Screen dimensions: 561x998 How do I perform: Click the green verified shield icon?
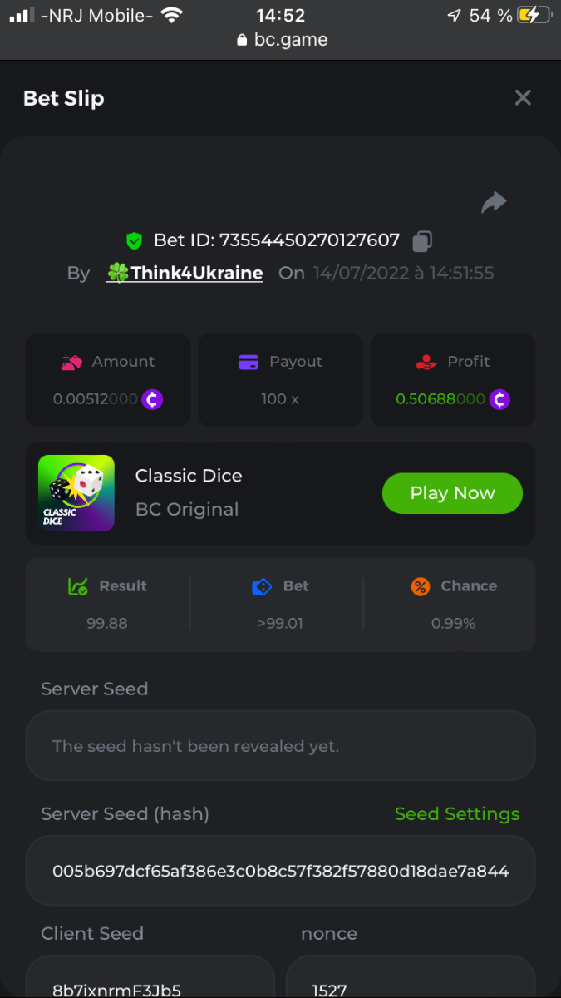click(134, 241)
